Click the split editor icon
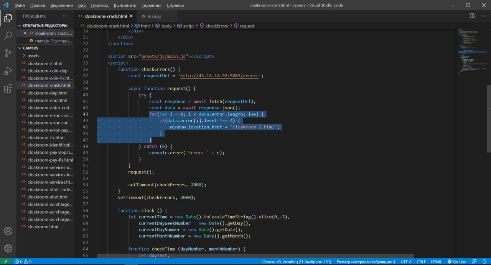This screenshot has height=265, width=491. click(x=472, y=16)
